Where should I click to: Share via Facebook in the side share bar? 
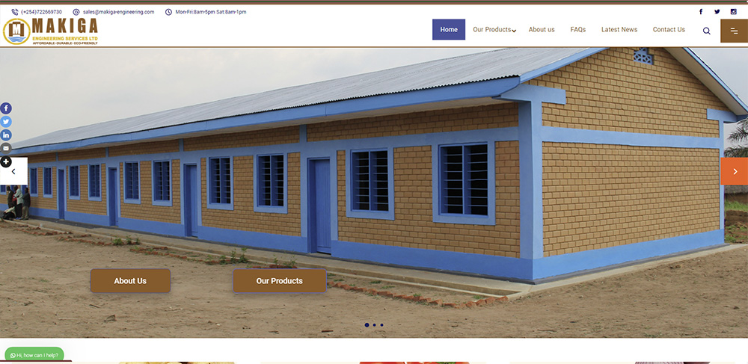6,108
